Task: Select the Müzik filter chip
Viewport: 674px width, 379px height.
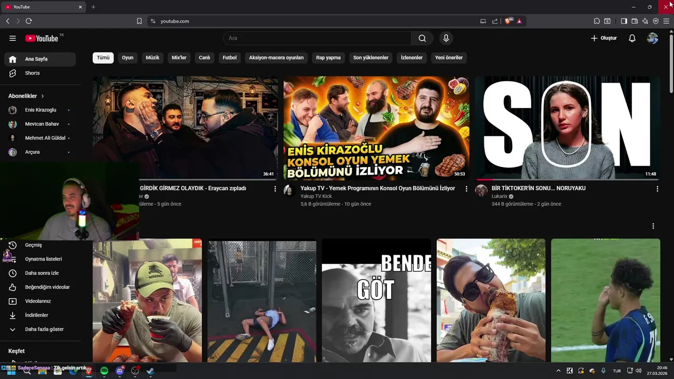Action: pos(153,58)
